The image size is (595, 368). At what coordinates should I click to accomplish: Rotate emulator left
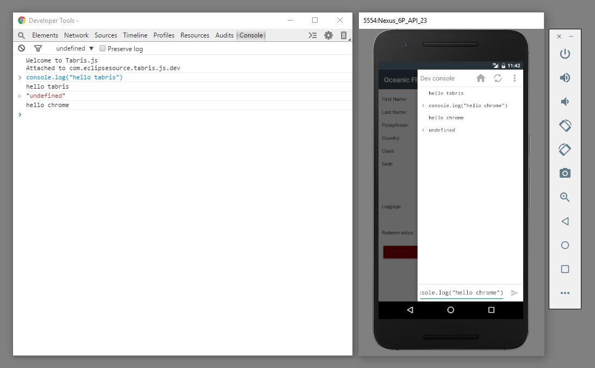tap(565, 126)
